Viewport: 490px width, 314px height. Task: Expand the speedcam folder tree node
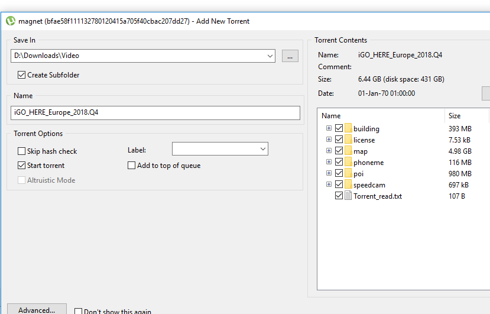(x=329, y=184)
